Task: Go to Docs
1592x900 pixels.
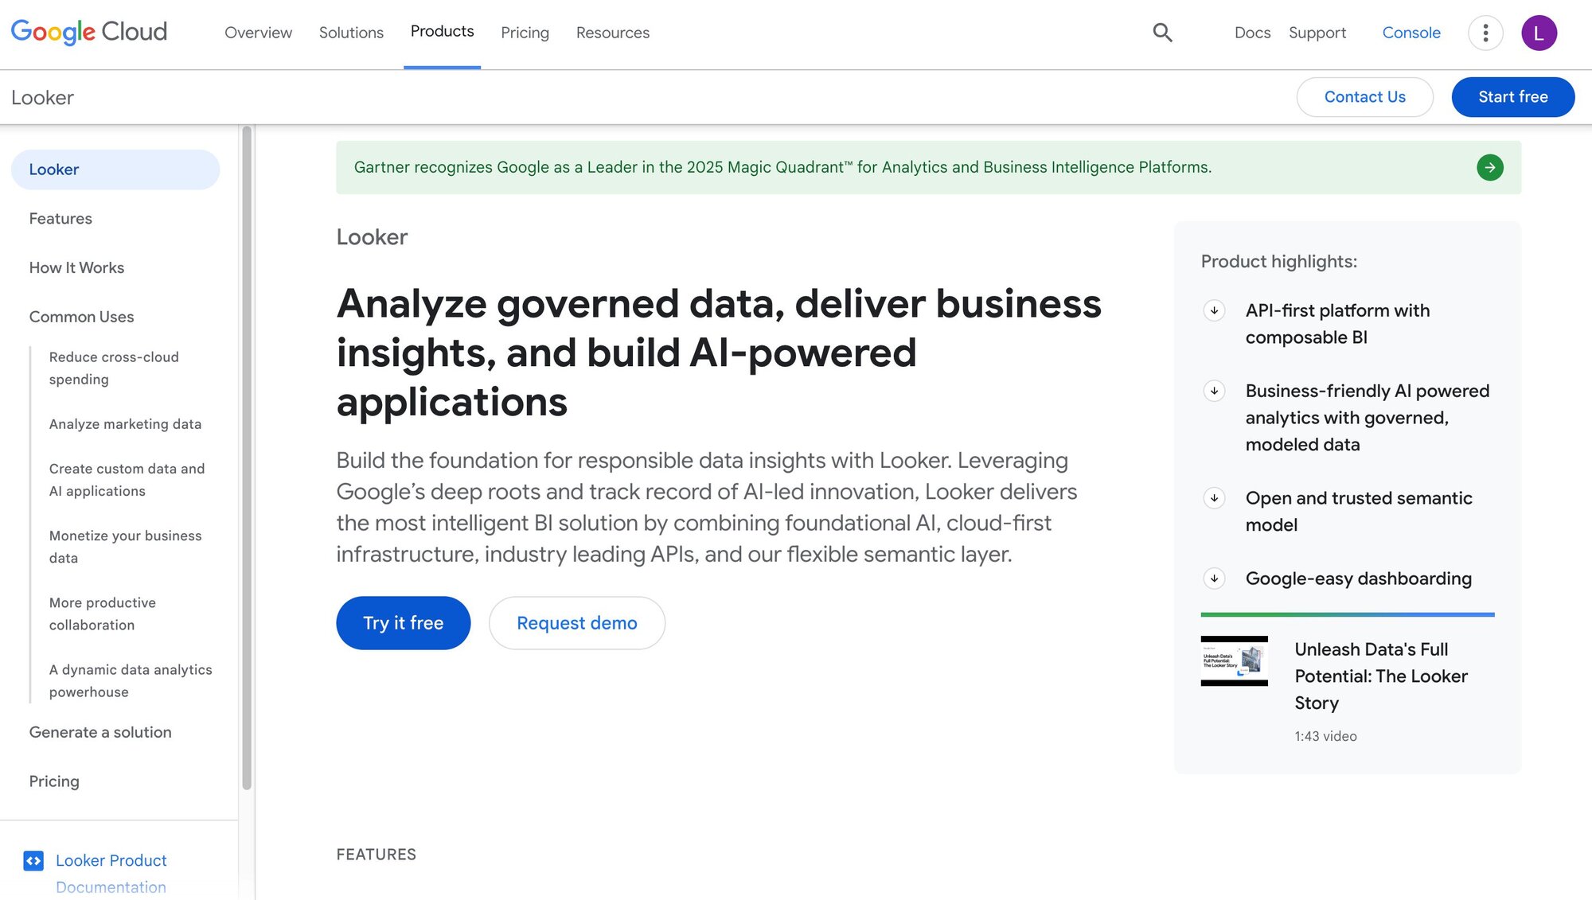Action: [x=1252, y=33]
